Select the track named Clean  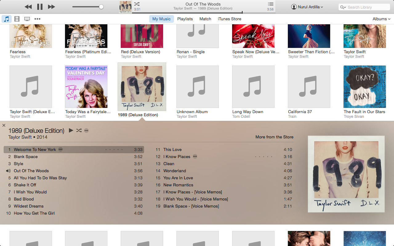pos(223,164)
